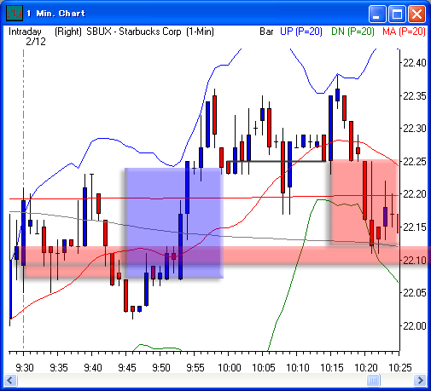Click the 2/12 date label
This screenshot has height=391, width=431.
pyautogui.click(x=36, y=42)
